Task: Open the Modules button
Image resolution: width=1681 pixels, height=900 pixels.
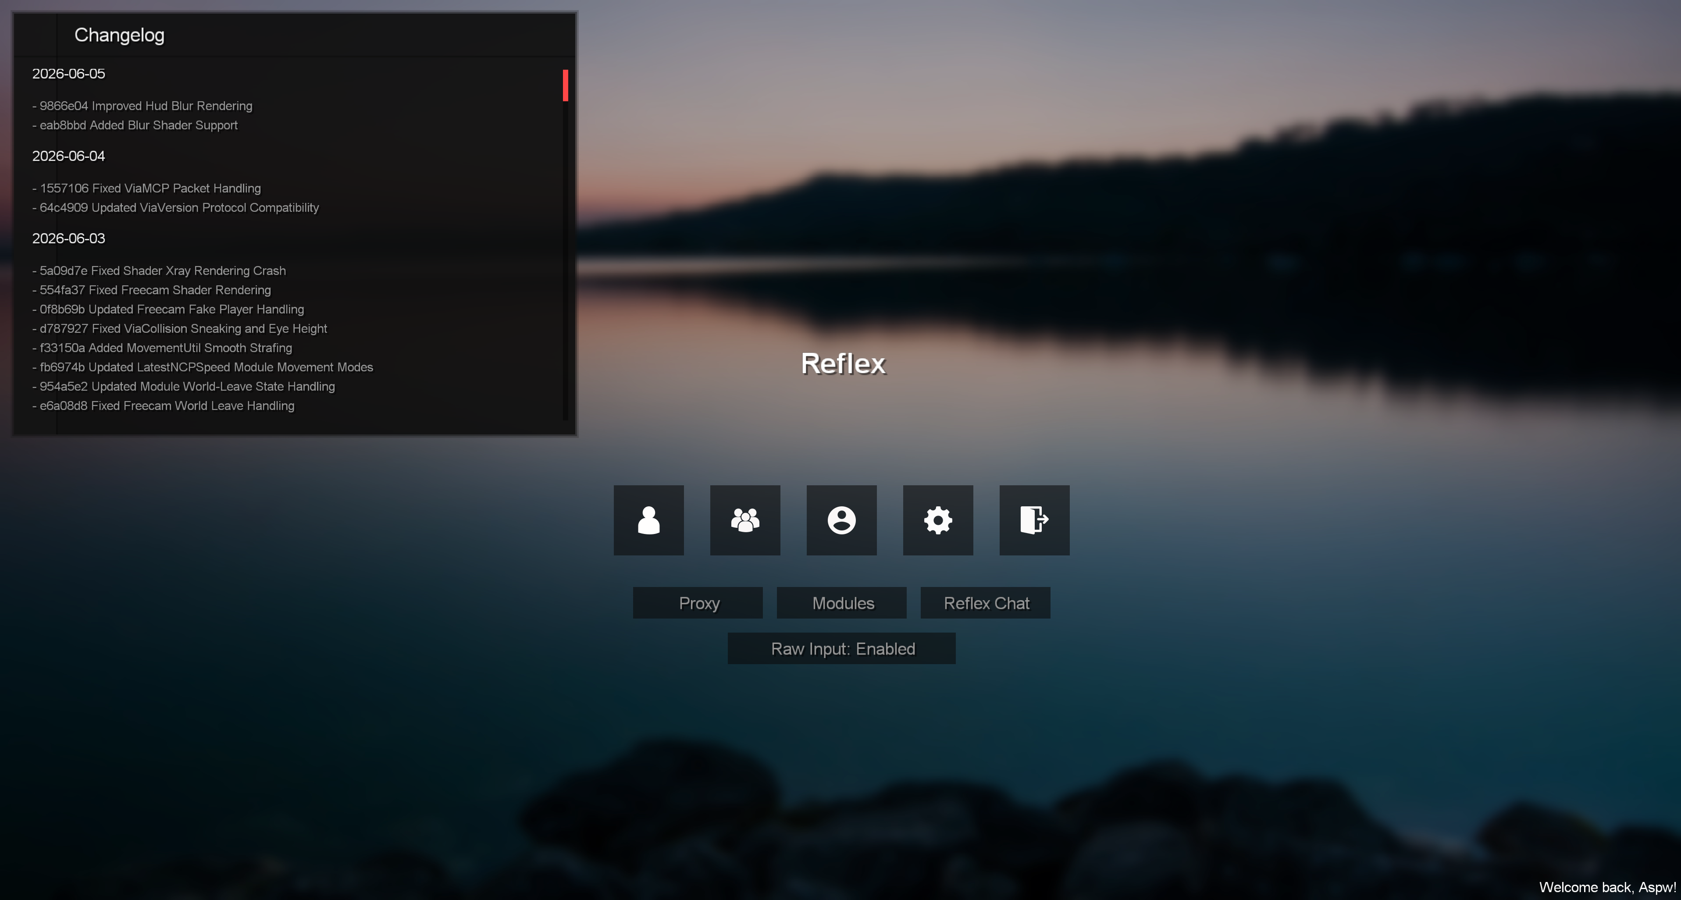Action: coord(842,602)
